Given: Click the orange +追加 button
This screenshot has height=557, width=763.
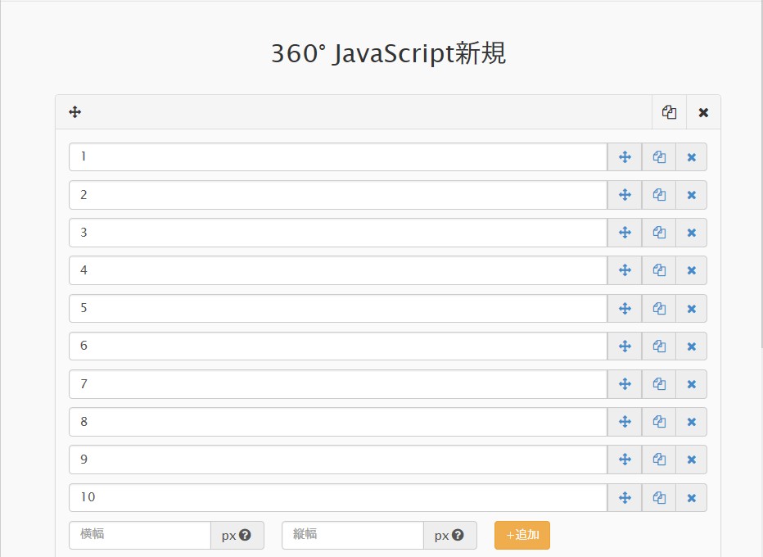Looking at the screenshot, I should [x=522, y=535].
